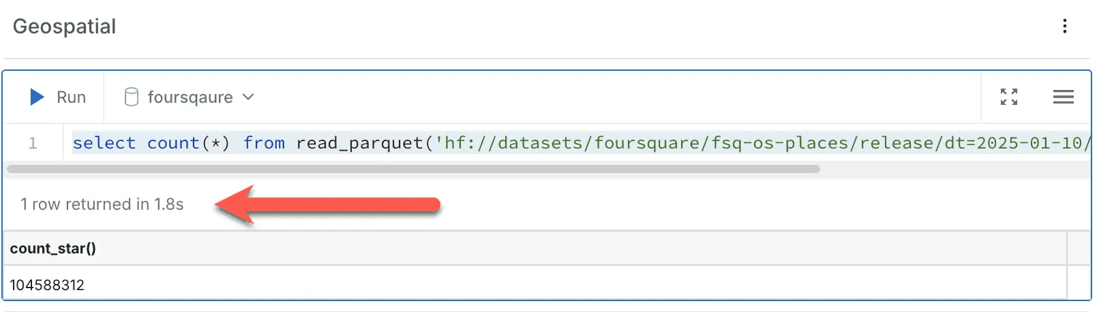Expand the query cell to fullscreen
This screenshot has height=312, width=1099.
pyautogui.click(x=1009, y=97)
